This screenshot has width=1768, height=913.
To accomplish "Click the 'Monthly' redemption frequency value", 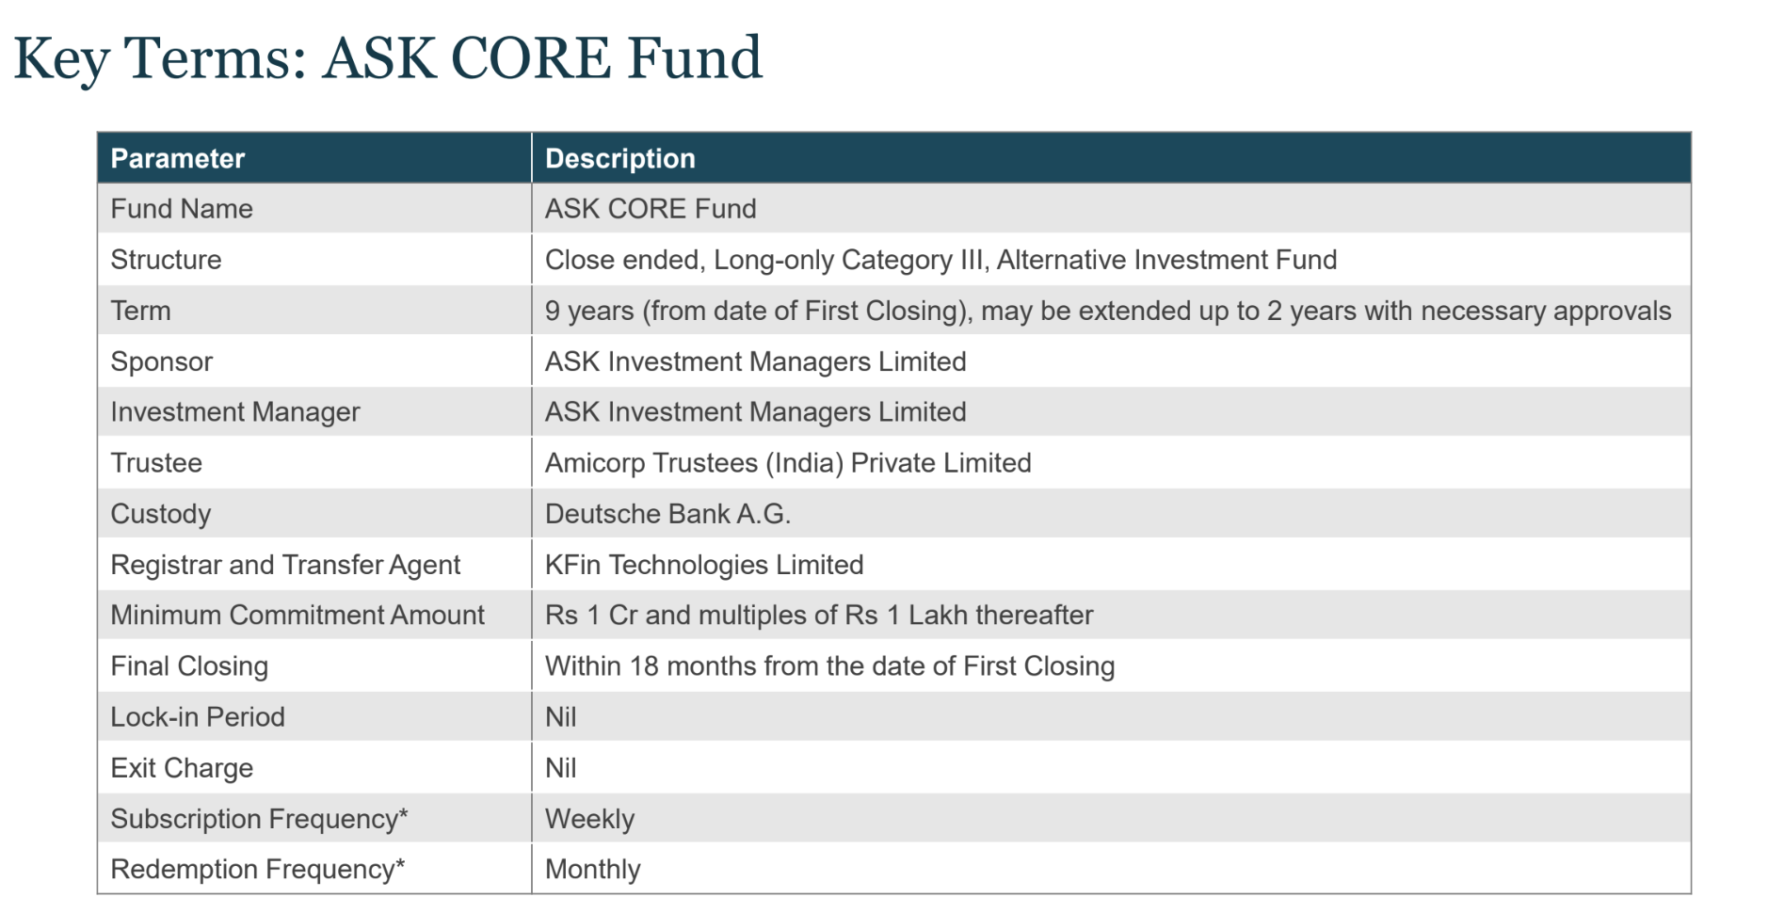I will 593,869.
